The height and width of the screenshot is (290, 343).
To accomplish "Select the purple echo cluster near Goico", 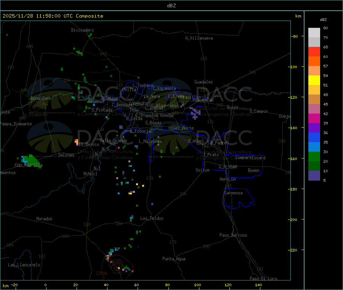I will click(195, 112).
